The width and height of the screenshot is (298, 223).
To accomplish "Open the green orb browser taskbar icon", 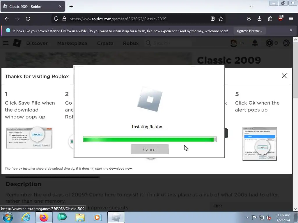I will [62, 217].
